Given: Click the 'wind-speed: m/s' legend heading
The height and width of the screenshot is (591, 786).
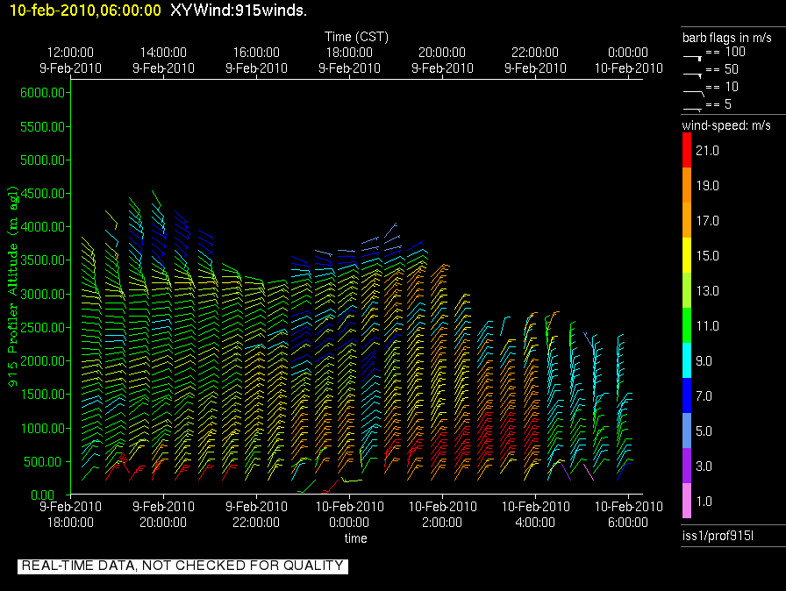Looking at the screenshot, I should [x=726, y=125].
